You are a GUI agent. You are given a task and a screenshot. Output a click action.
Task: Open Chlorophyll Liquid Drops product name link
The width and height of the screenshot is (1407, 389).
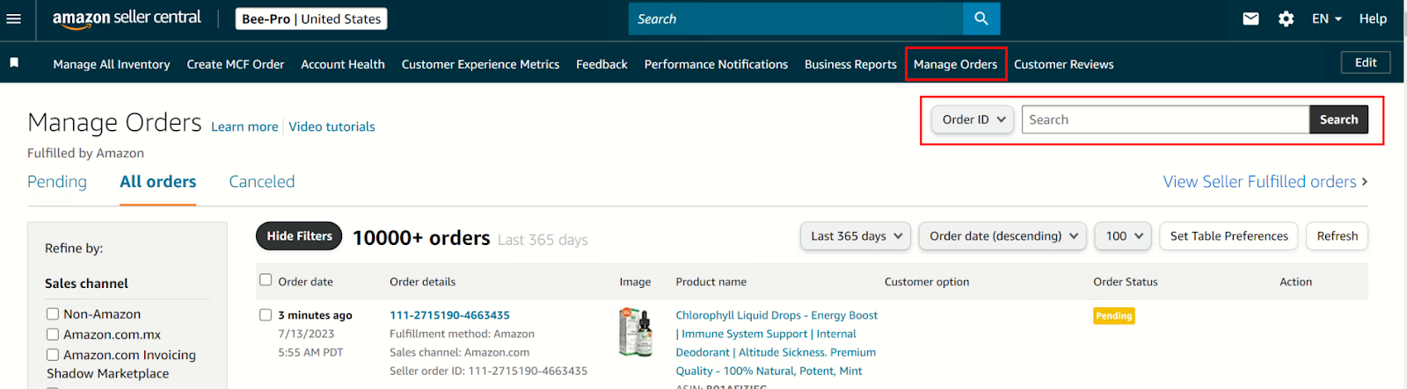click(776, 342)
